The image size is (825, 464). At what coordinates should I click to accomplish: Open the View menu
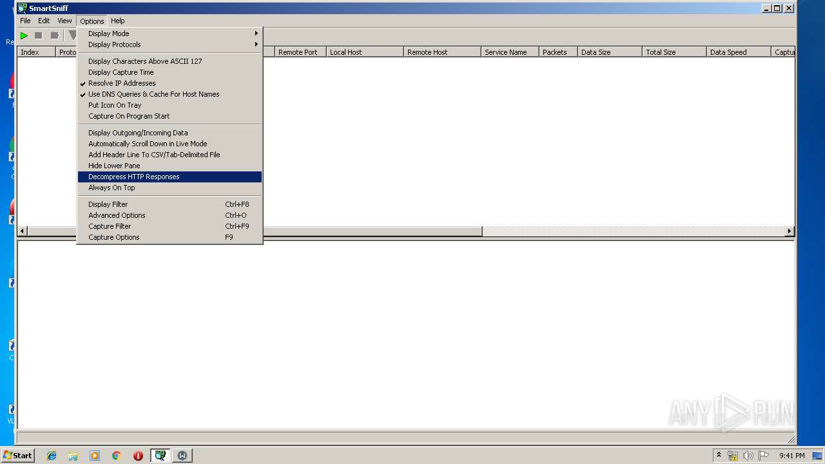tap(64, 21)
